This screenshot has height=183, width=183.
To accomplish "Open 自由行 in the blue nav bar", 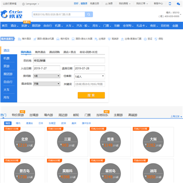I will tap(48, 26).
